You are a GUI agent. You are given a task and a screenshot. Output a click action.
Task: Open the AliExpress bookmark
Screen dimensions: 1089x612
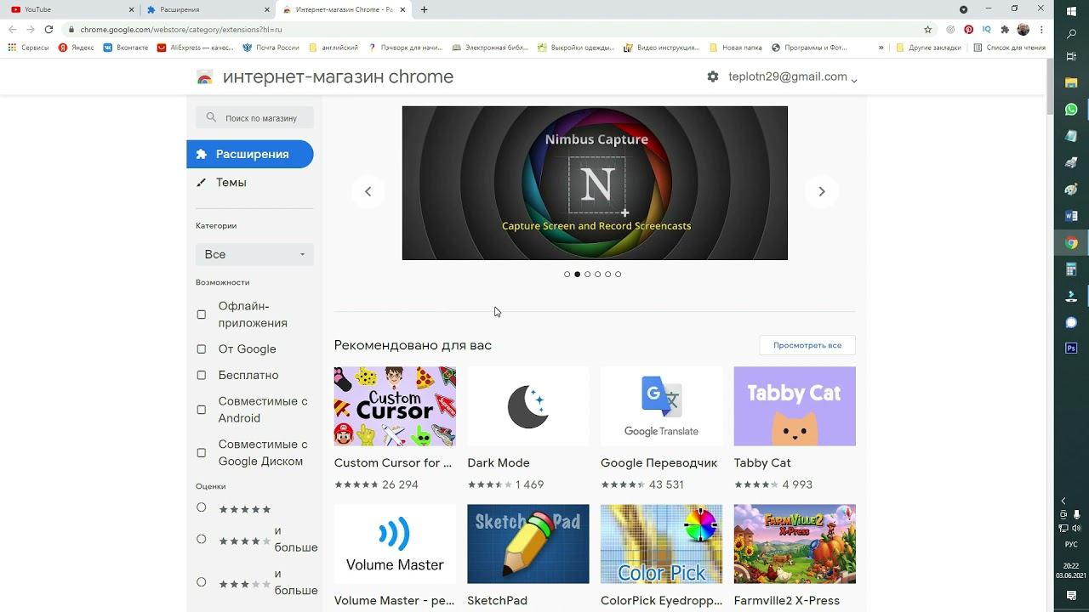click(195, 48)
